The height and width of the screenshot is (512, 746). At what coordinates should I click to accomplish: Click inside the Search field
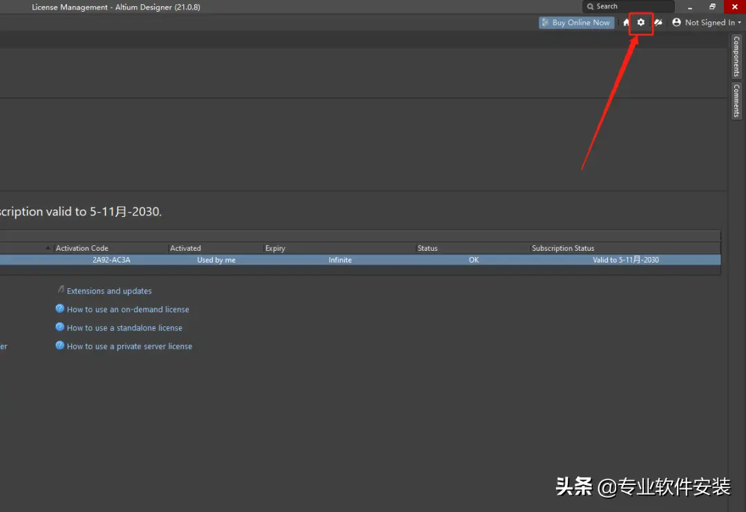(629, 7)
